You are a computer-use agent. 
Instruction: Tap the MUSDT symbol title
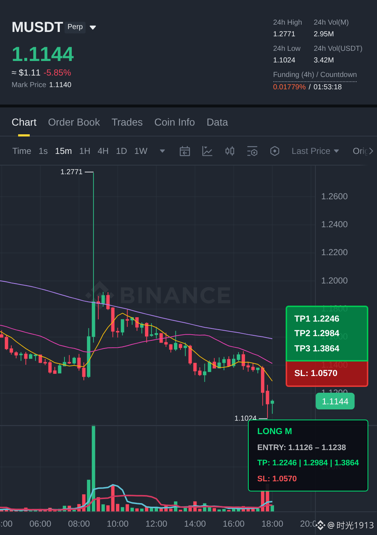[x=37, y=27]
